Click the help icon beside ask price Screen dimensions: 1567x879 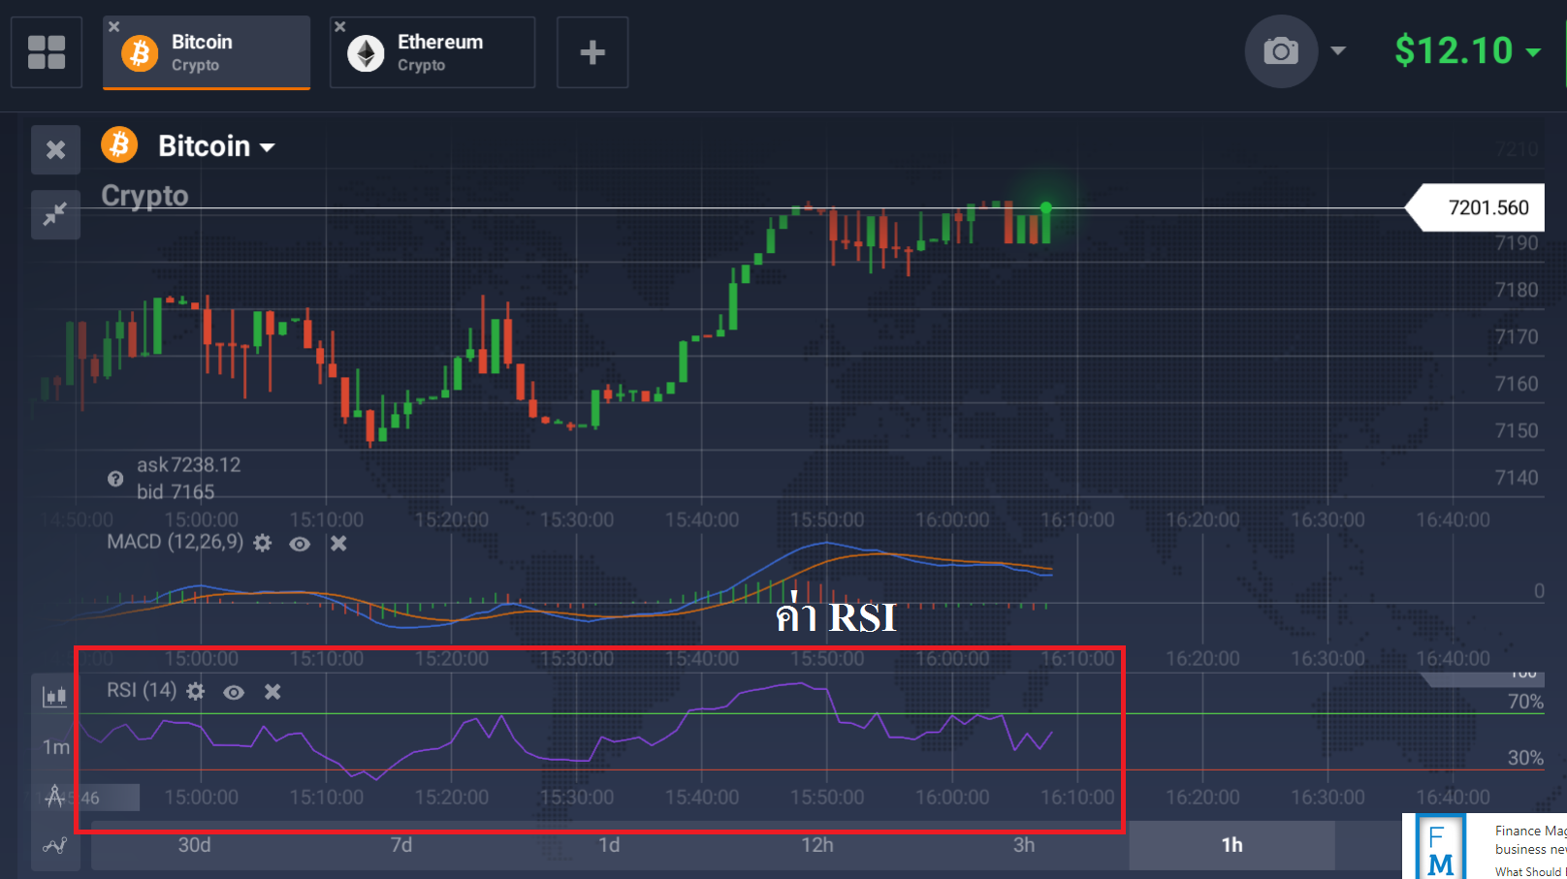115,479
